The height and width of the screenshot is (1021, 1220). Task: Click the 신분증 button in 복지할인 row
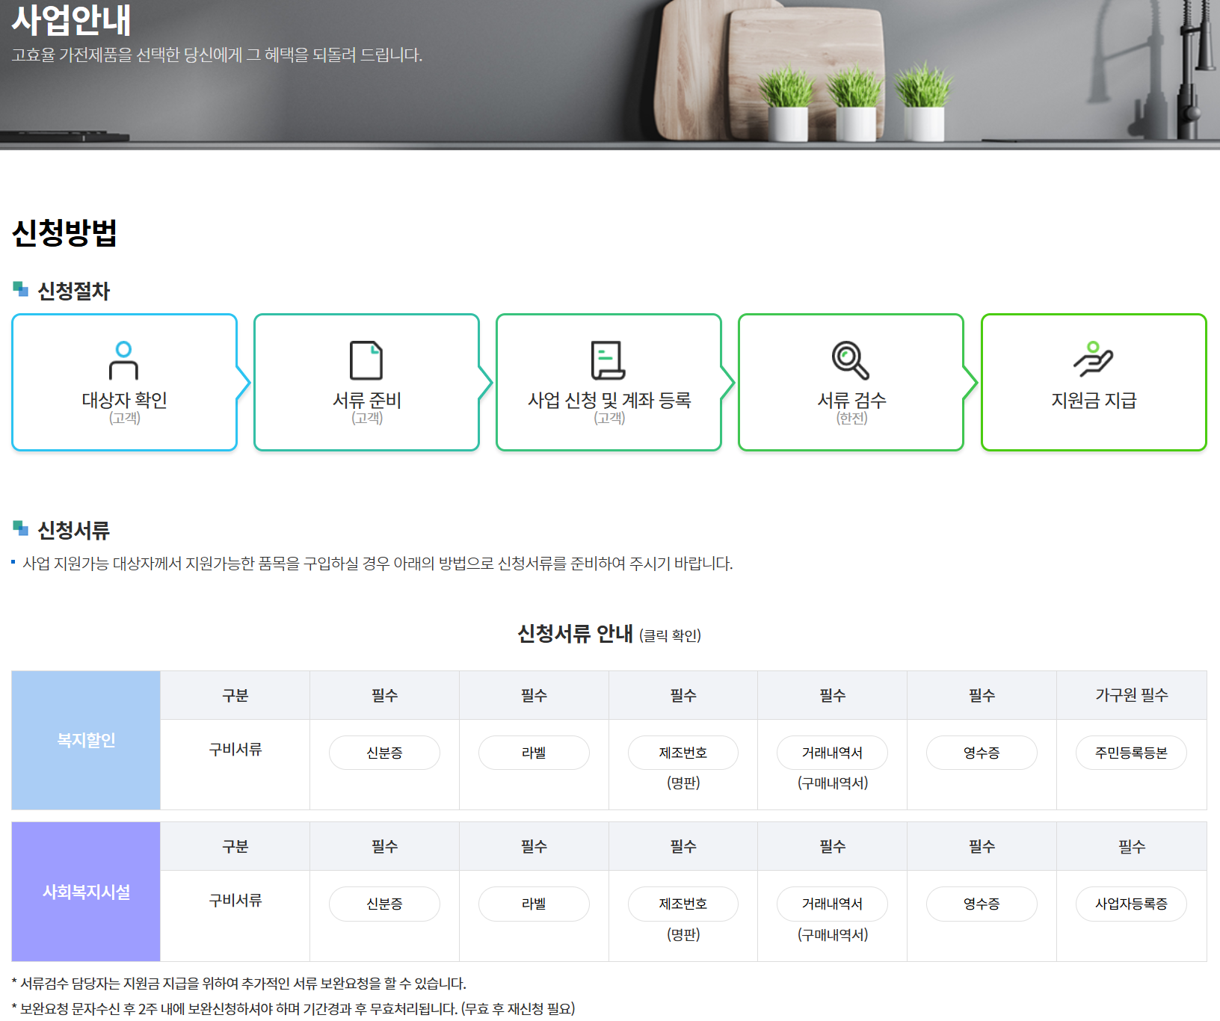point(383,753)
